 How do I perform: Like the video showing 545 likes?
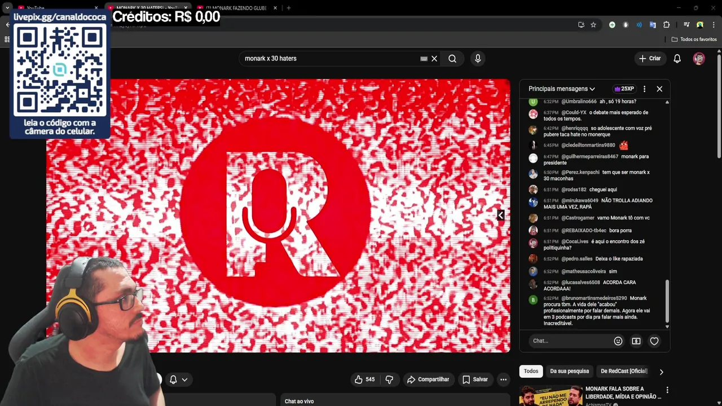(364, 379)
